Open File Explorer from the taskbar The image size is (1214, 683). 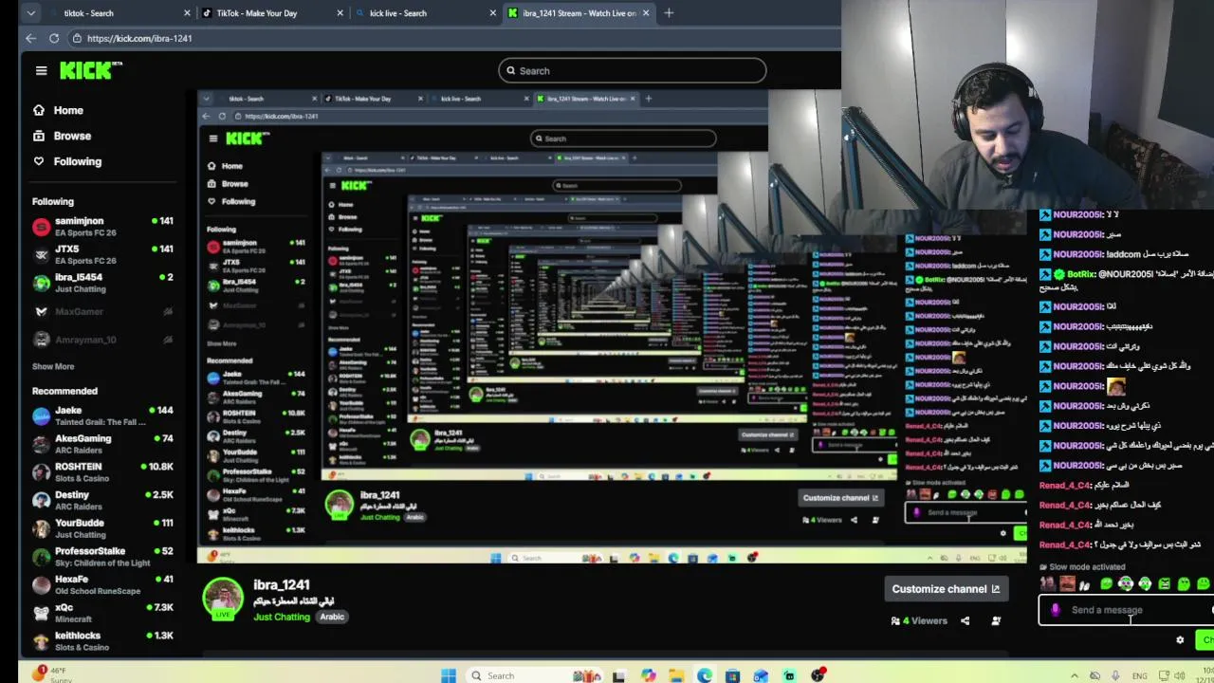(676, 675)
